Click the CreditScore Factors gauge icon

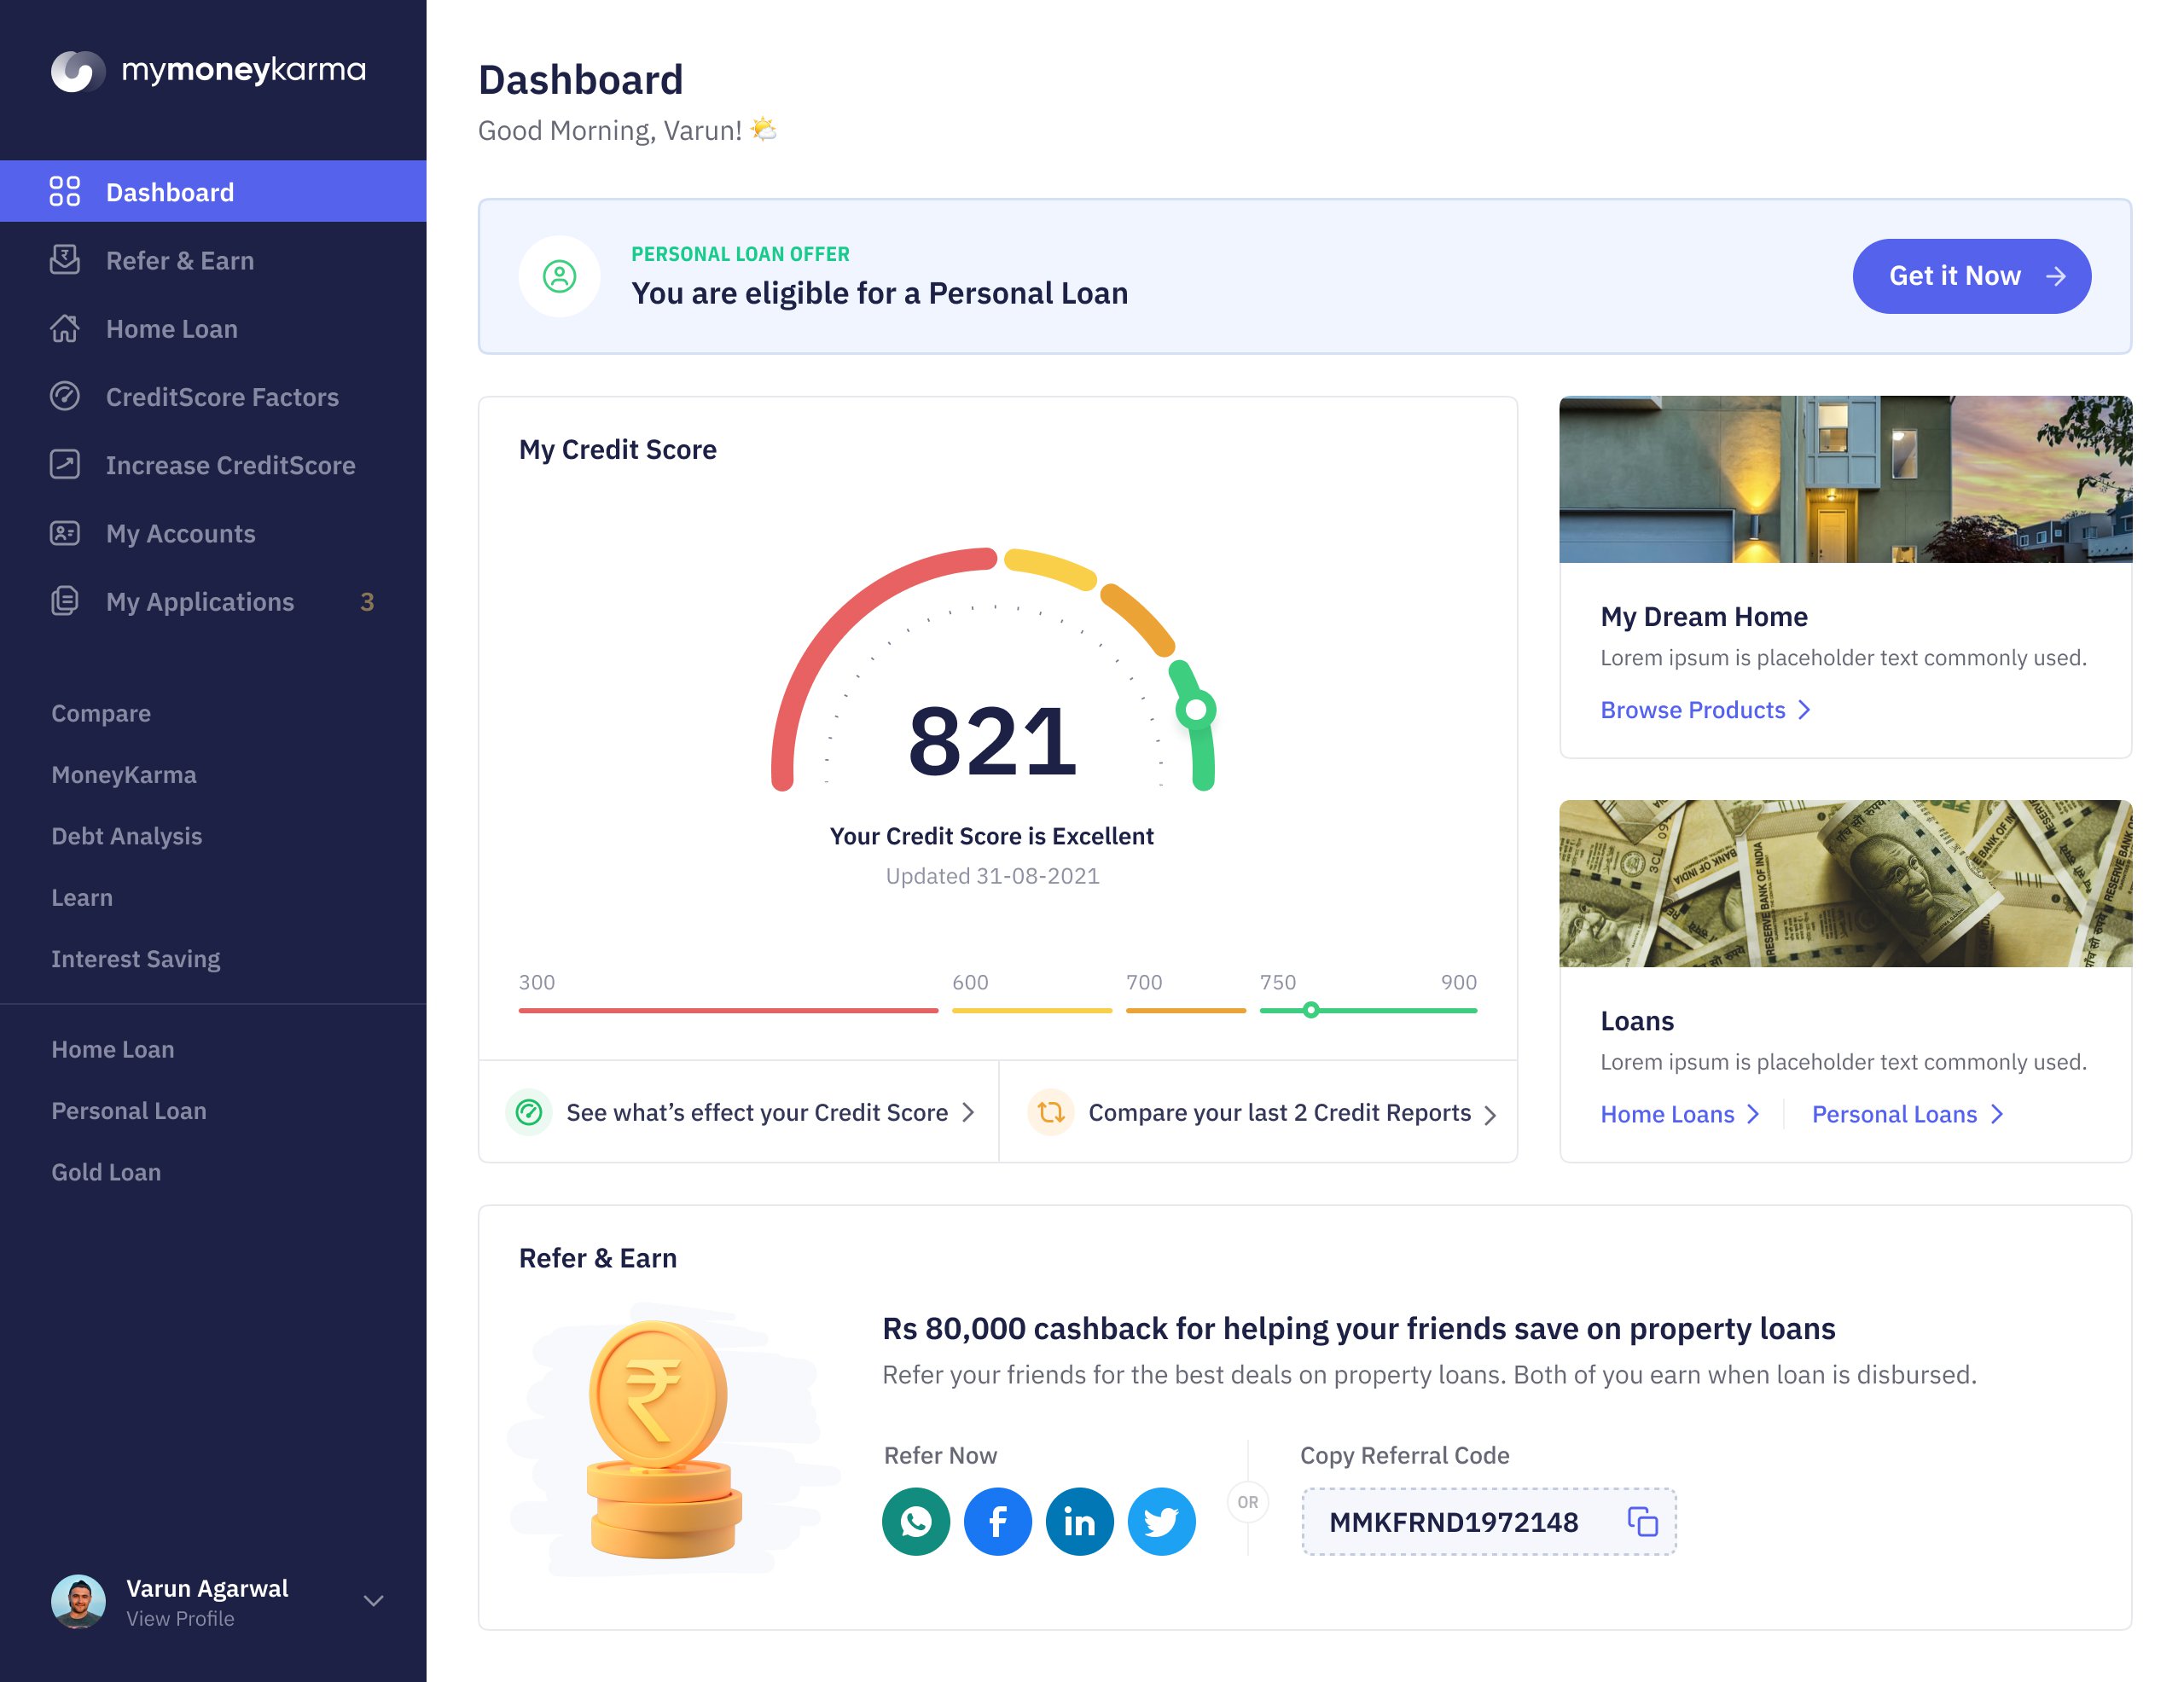click(65, 396)
